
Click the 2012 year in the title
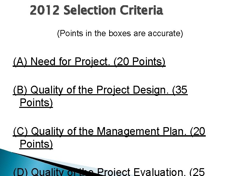point(45,10)
